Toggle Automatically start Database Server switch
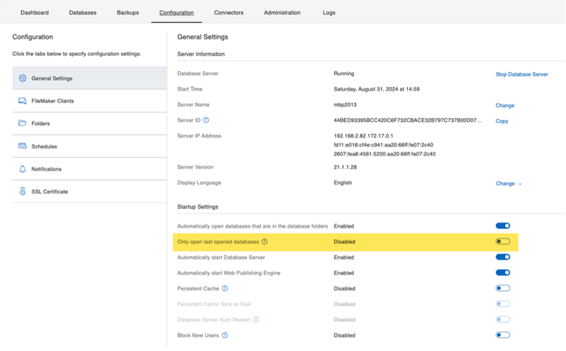 tap(503, 257)
